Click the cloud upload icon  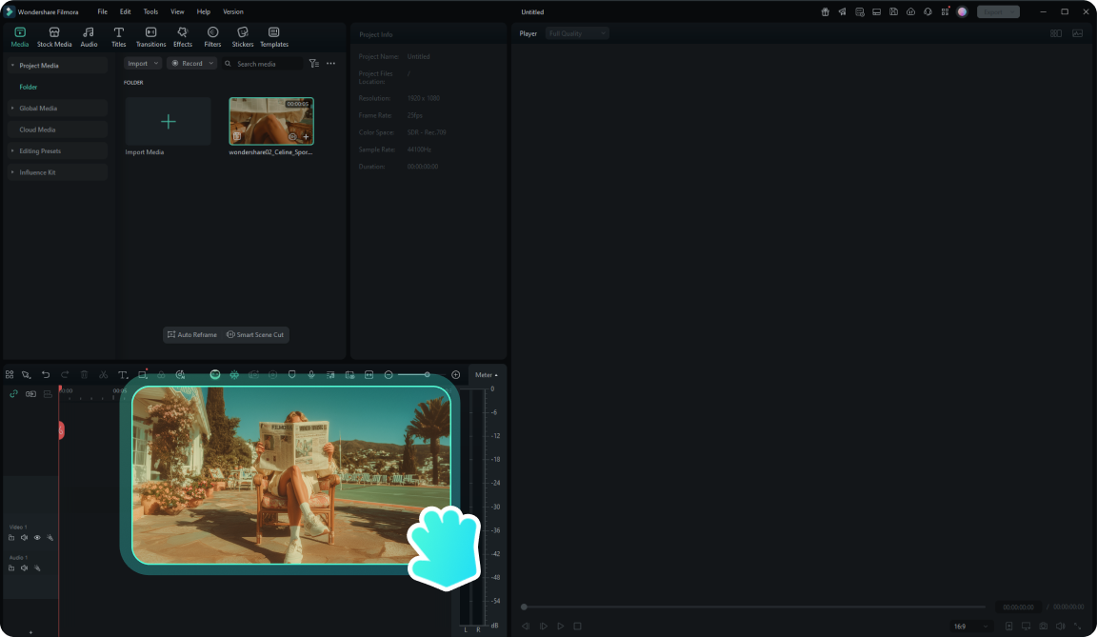911,11
